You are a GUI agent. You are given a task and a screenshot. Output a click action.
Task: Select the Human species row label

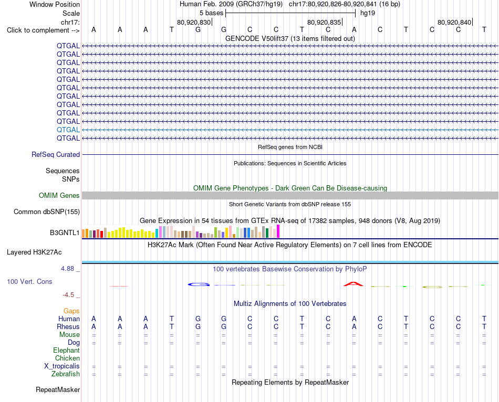point(69,319)
